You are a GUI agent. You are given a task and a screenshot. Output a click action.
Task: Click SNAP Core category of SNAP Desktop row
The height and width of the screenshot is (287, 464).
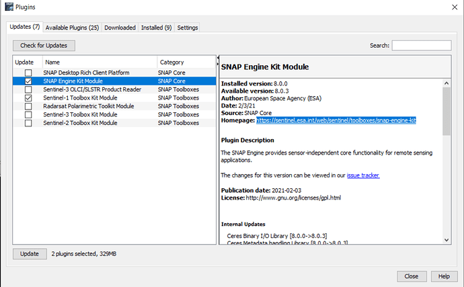(x=171, y=73)
